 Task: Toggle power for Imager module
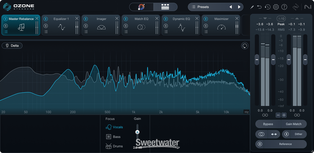coord(86,19)
